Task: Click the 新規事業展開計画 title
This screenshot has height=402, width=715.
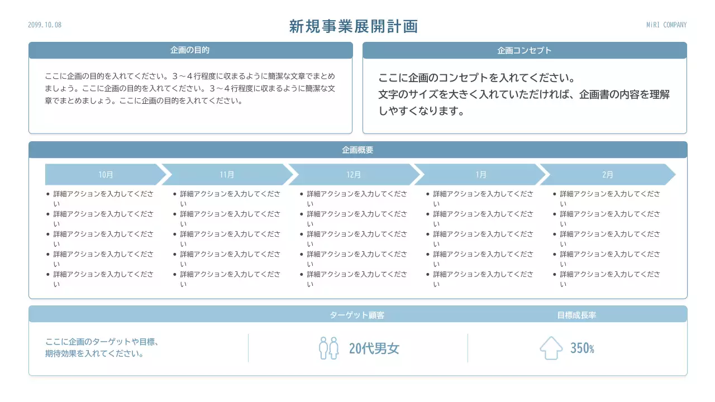Action: tap(355, 26)
